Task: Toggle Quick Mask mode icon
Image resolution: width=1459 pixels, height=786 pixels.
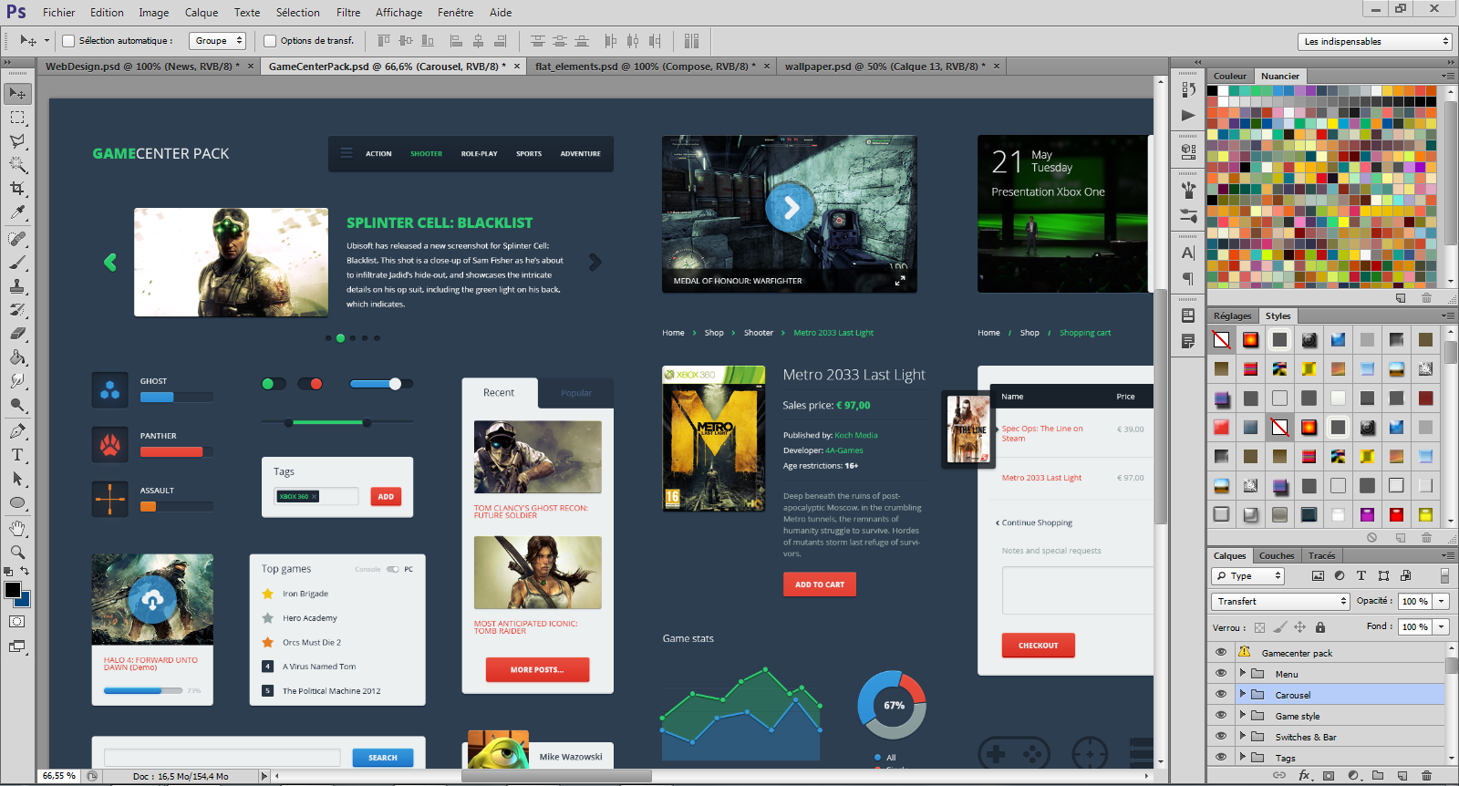Action: (17, 622)
